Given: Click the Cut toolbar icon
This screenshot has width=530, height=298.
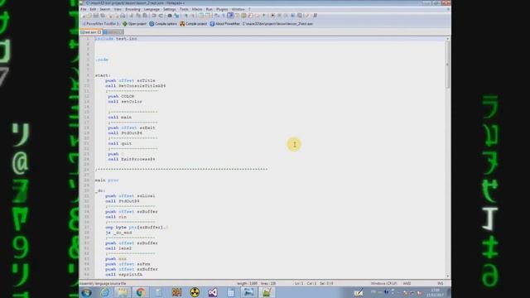Looking at the screenshot, I should click(132, 16).
